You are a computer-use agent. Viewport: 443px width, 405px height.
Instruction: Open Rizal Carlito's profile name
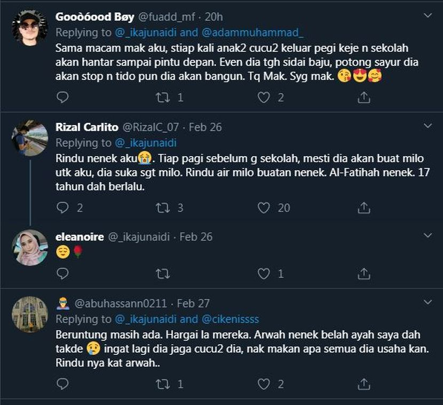tap(87, 127)
